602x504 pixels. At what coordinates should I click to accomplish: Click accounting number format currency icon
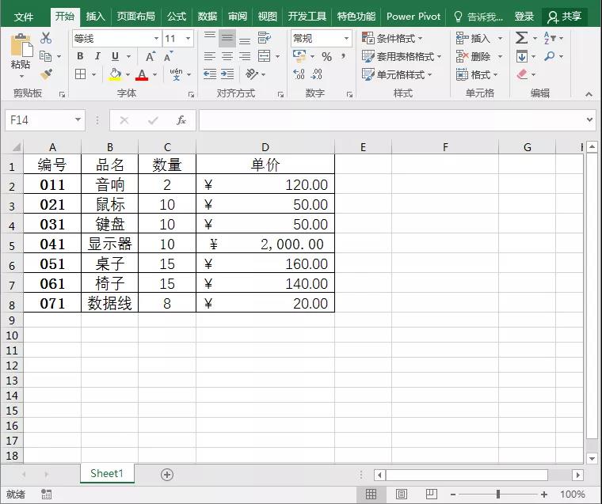point(299,56)
